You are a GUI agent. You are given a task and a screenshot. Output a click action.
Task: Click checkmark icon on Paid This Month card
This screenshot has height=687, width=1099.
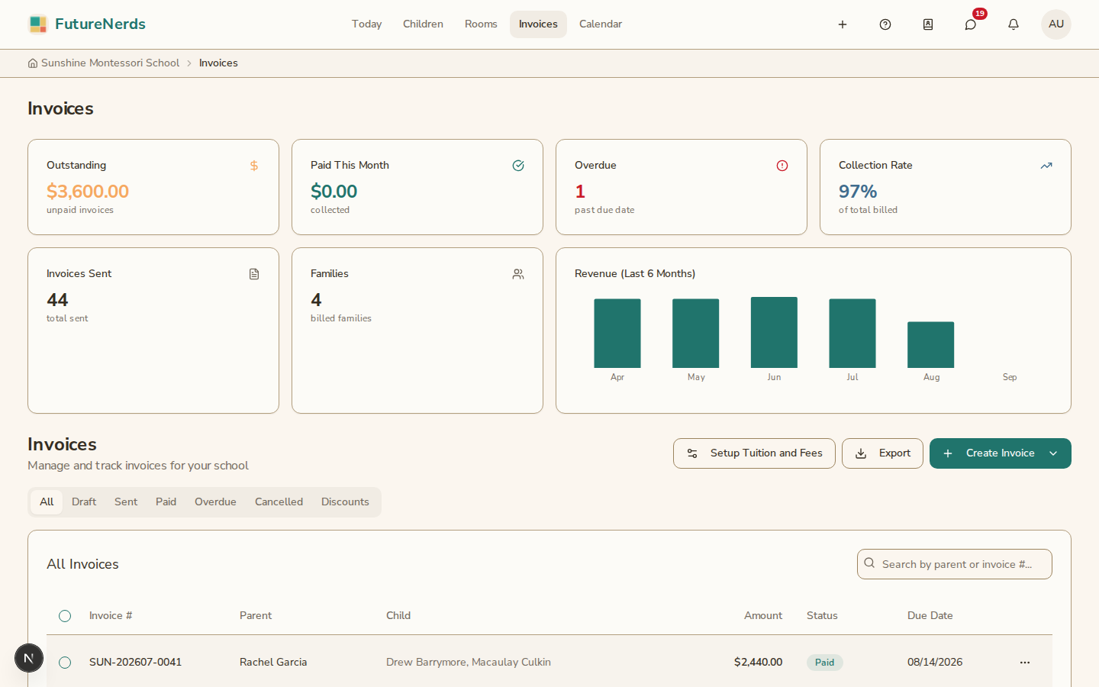click(518, 166)
